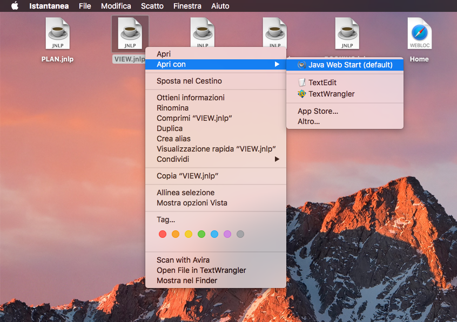
Task: Open the Scatto menu
Action: [152, 6]
